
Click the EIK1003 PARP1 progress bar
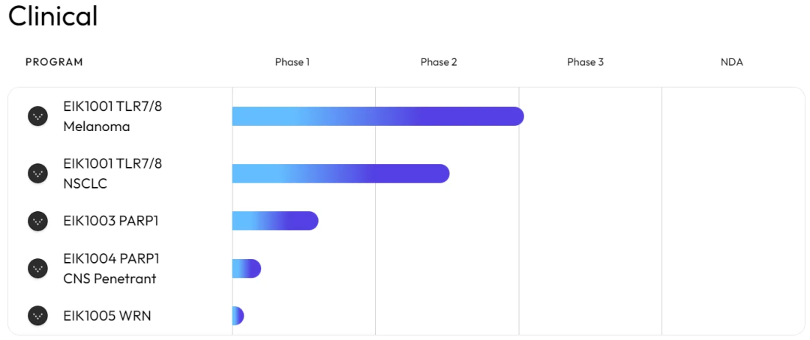[275, 221]
